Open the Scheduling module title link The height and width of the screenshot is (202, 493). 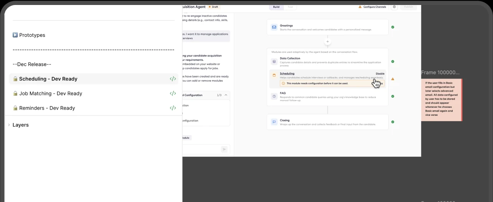tap(287, 73)
